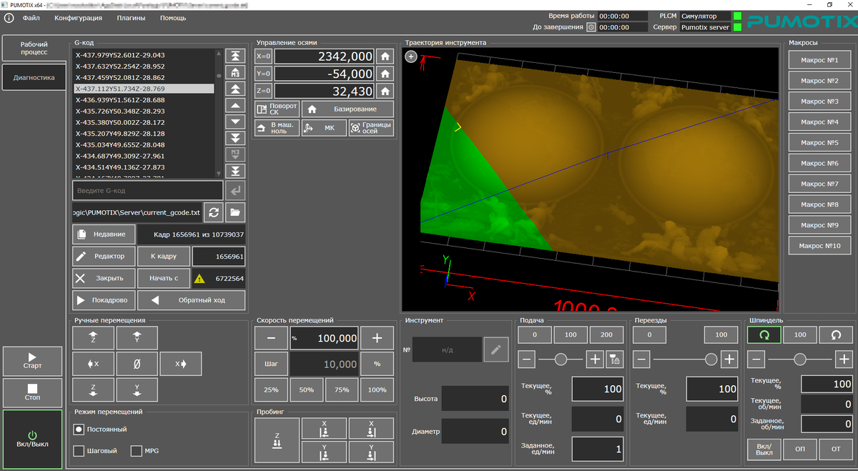Jump to the last line of G-code
The width and height of the screenshot is (858, 471).
[x=235, y=172]
